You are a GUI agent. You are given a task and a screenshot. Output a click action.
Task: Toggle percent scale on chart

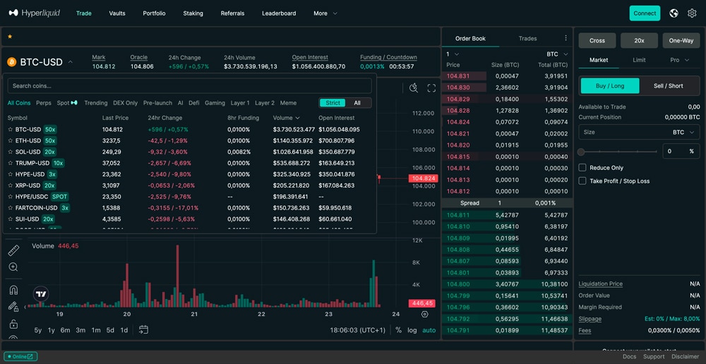398,330
